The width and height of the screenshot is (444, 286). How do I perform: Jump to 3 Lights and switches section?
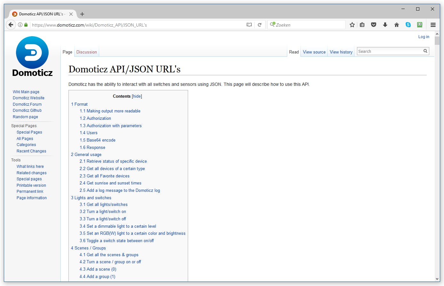(x=91, y=198)
